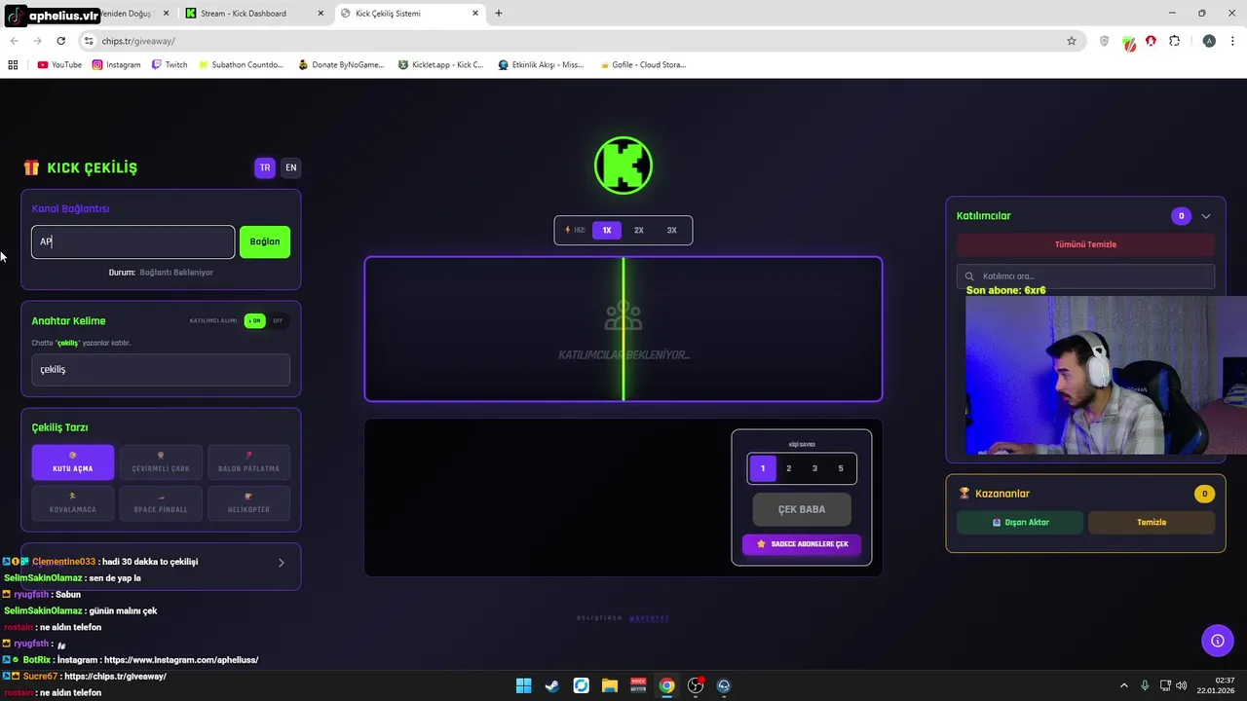The height and width of the screenshot is (701, 1247).
Task: Set winner count to 5
Action: click(x=841, y=468)
